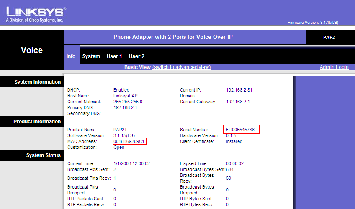Image resolution: width=355 pixels, height=209 pixels.
Task: Click the Current Netmask value 255.255.255.0
Action: coord(128,102)
